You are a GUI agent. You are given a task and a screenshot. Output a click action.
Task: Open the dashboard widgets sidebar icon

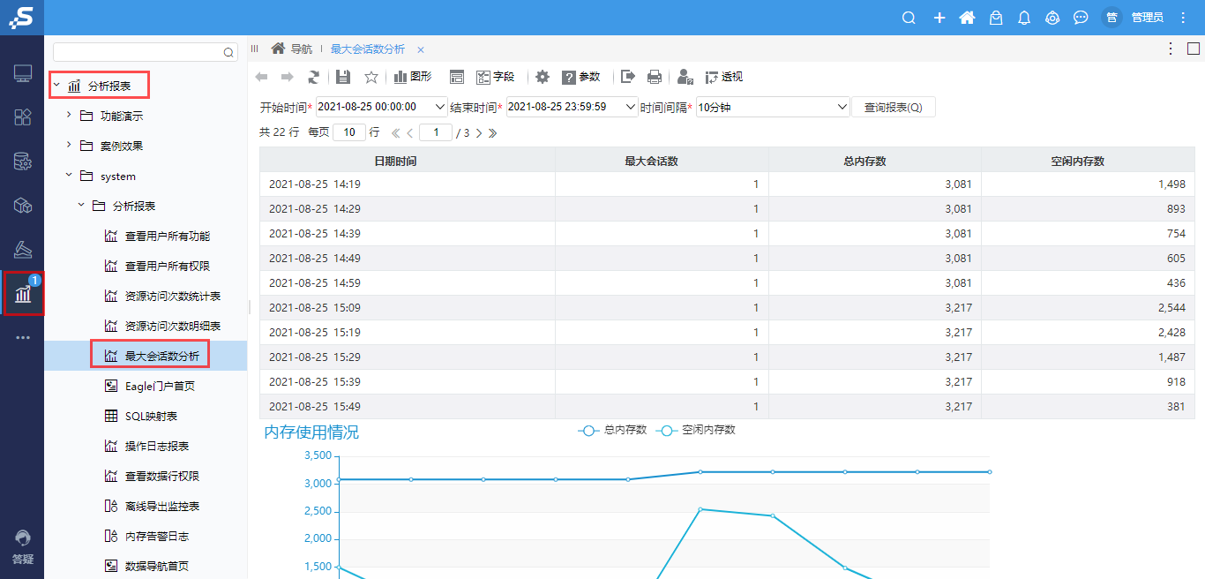23,117
